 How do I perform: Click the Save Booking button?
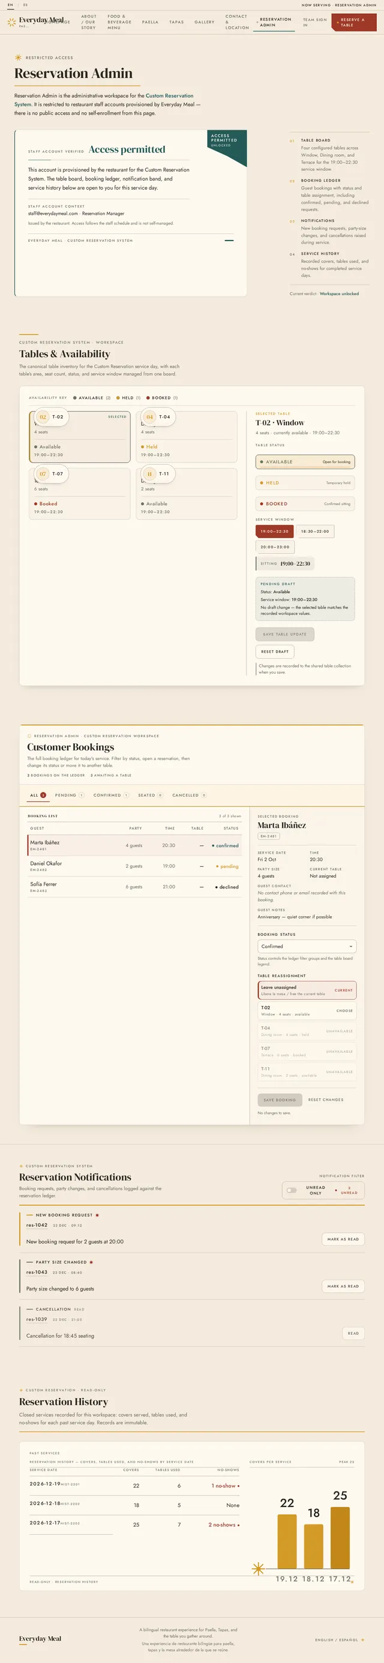coord(280,1100)
